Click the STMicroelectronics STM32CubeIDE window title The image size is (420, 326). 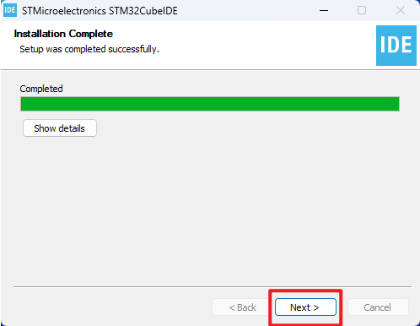point(100,11)
